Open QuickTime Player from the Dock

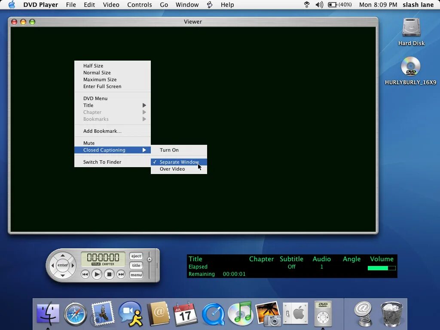(213, 314)
